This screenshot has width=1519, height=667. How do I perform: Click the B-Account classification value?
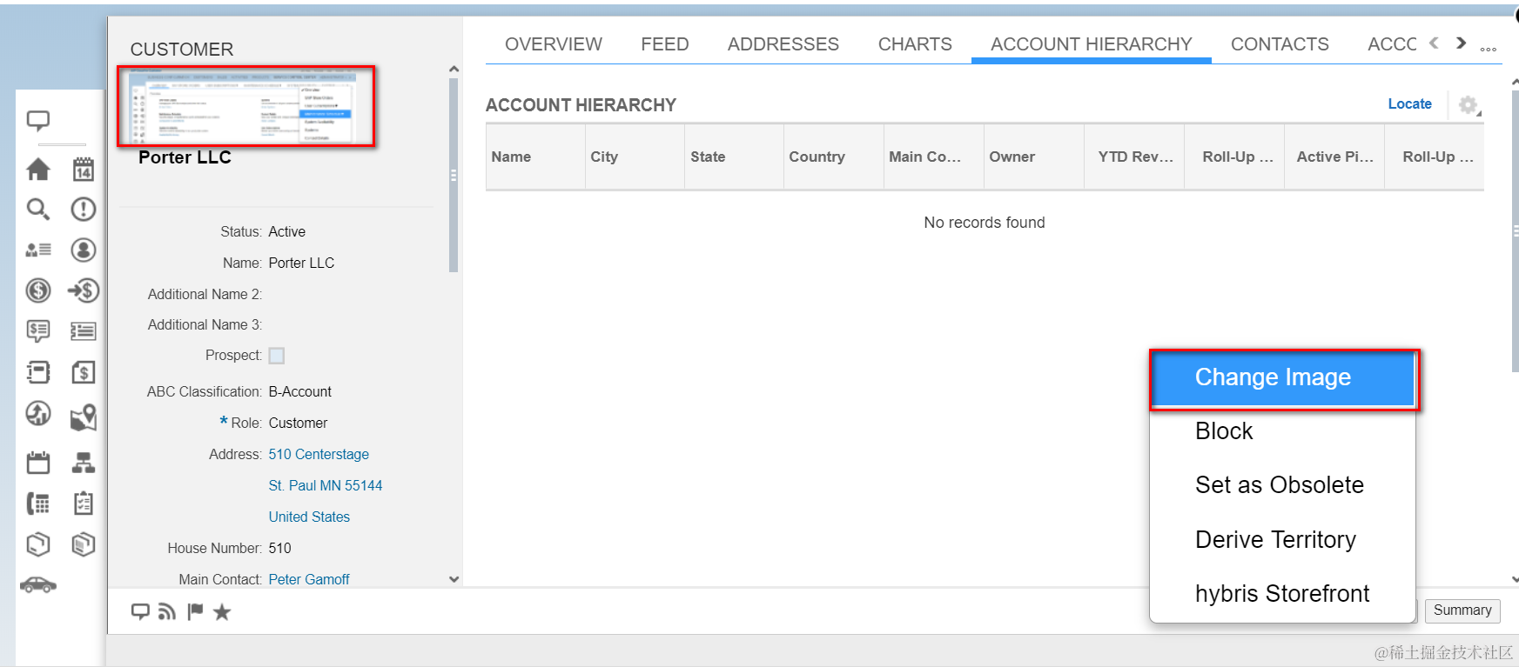click(x=300, y=391)
